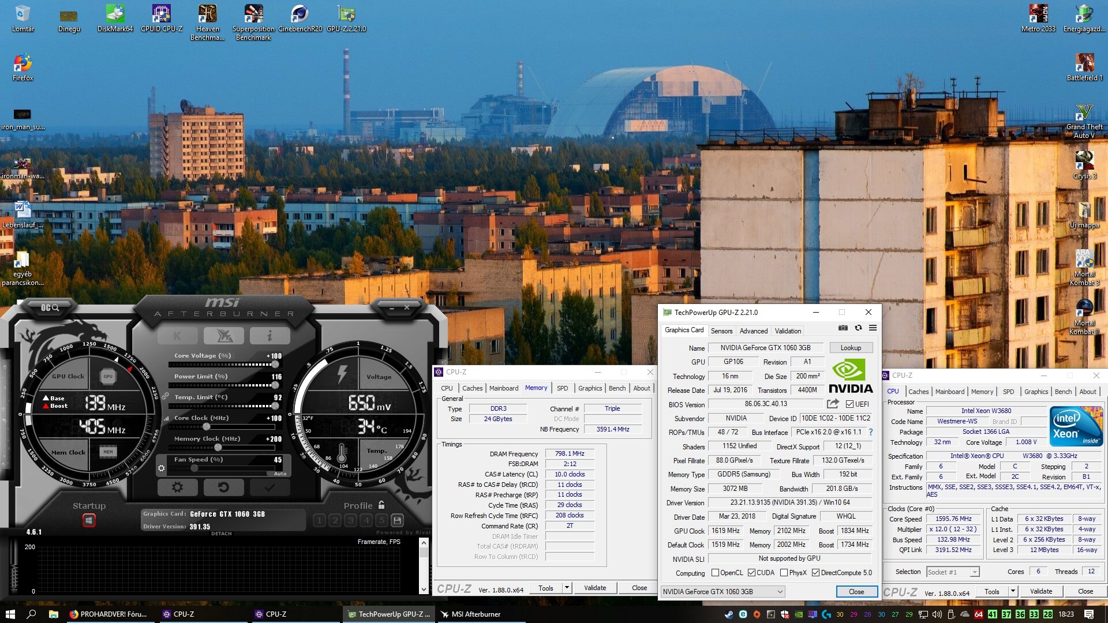
Task: Click the Memory Clock slider handle
Action: tap(218, 448)
